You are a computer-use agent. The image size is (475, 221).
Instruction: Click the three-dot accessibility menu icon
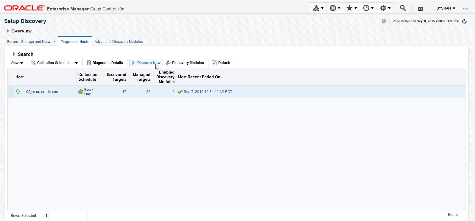(465, 8)
